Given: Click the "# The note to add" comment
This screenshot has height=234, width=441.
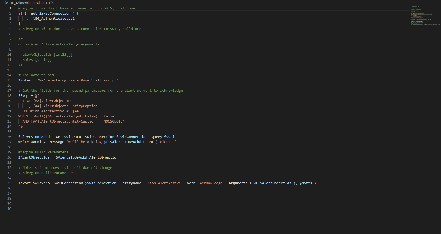Looking at the screenshot, I should pyautogui.click(x=36, y=75).
